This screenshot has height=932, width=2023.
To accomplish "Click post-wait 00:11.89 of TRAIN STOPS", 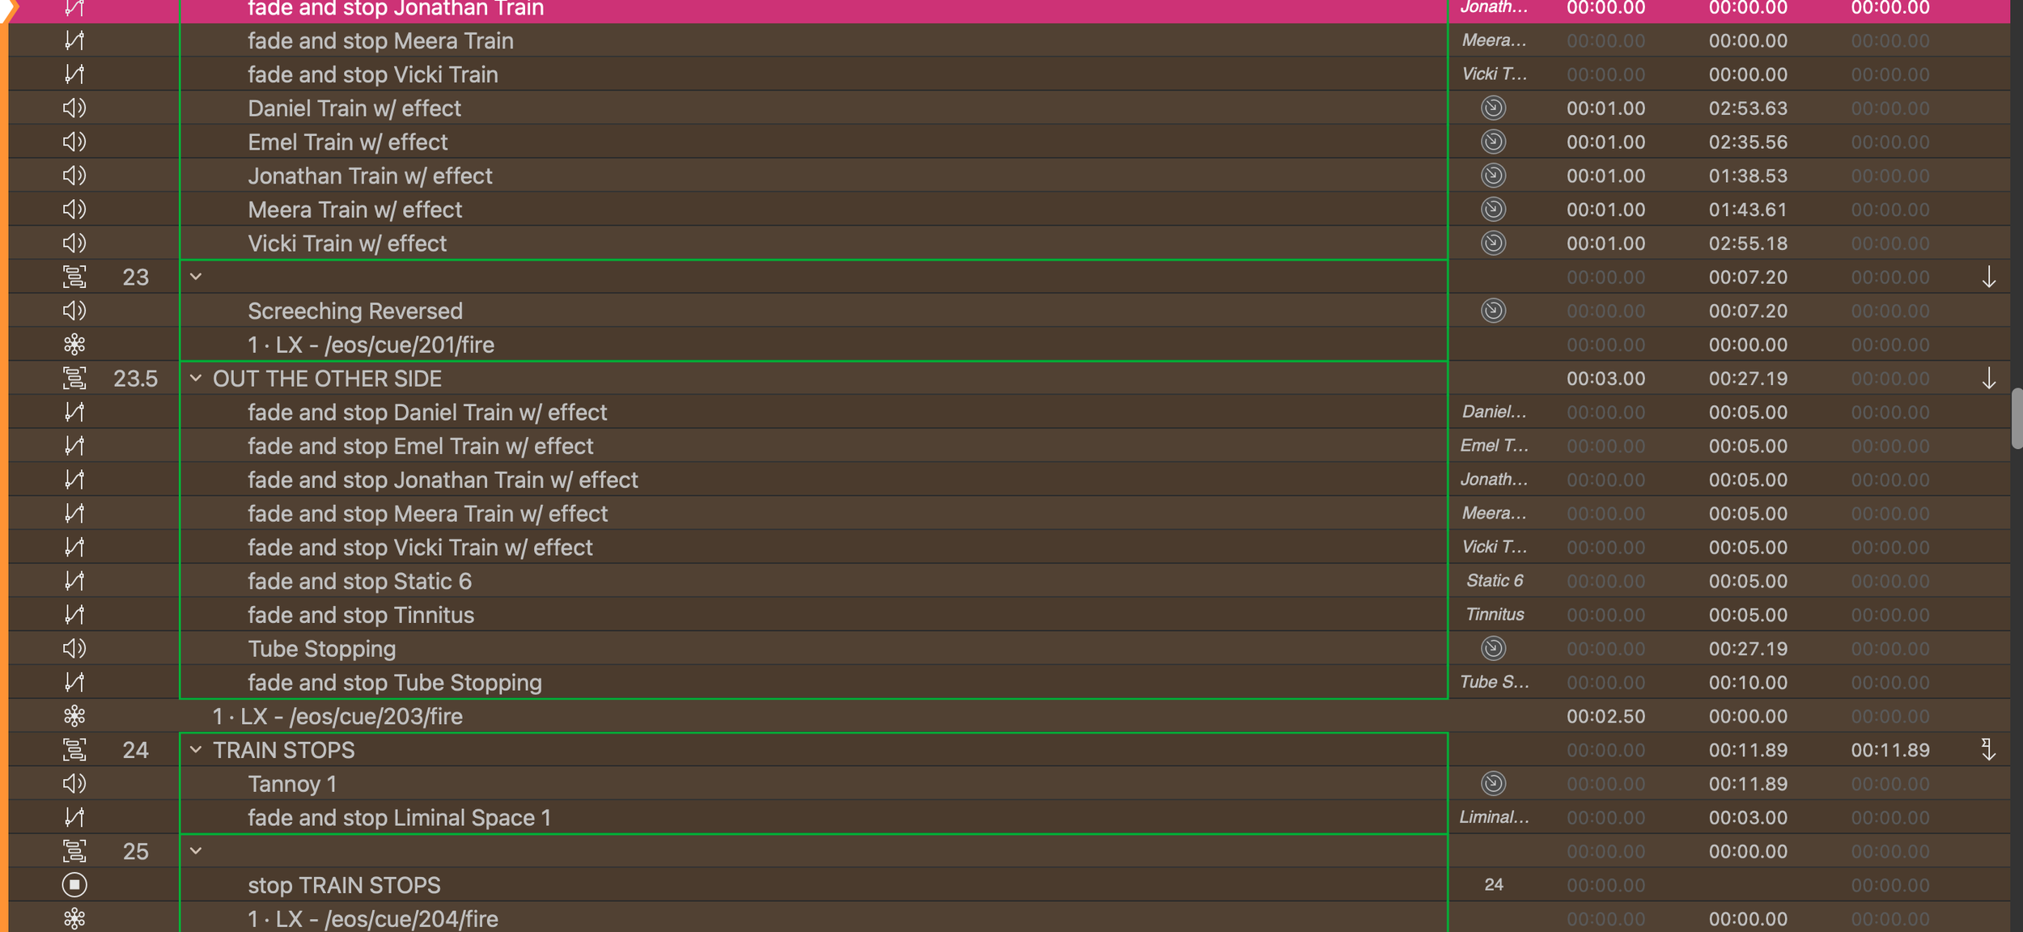I will tap(1890, 750).
